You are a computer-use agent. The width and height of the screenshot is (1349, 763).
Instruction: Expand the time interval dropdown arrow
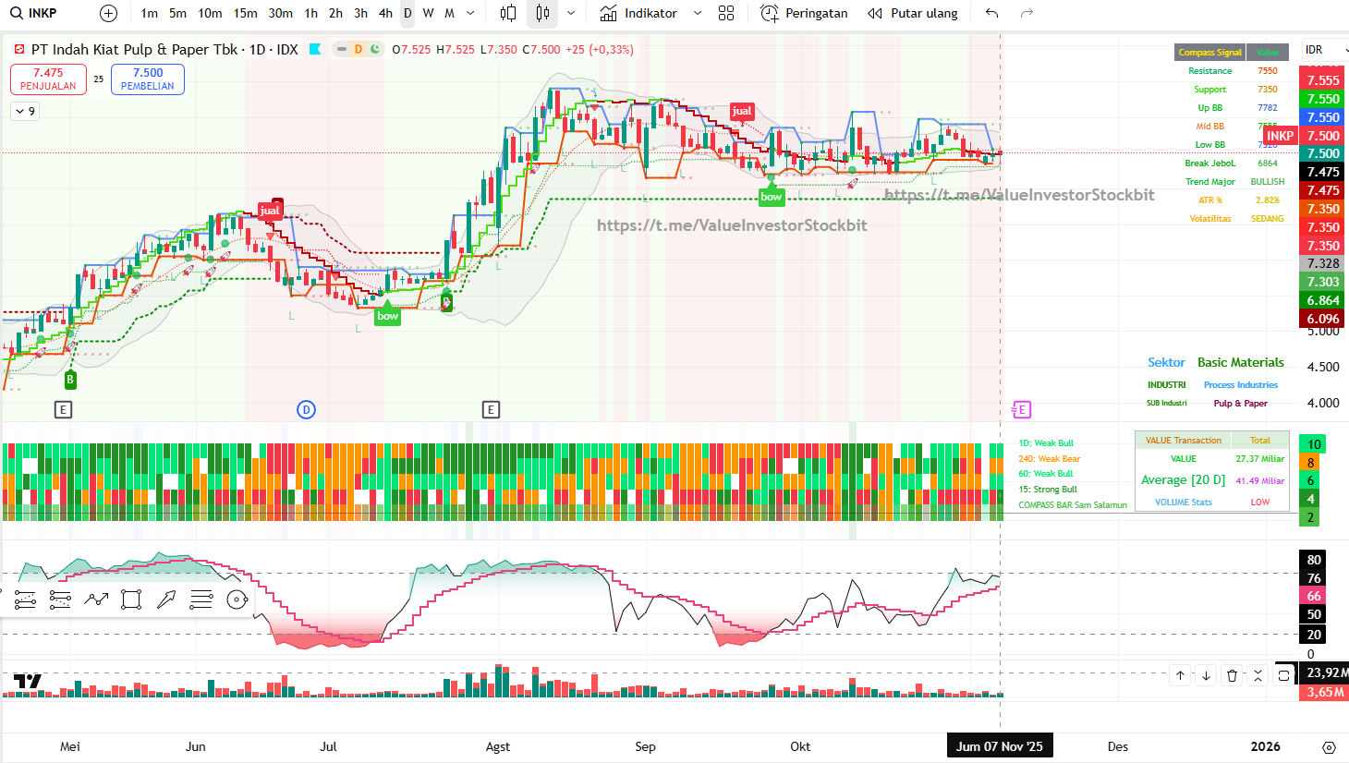tap(470, 13)
